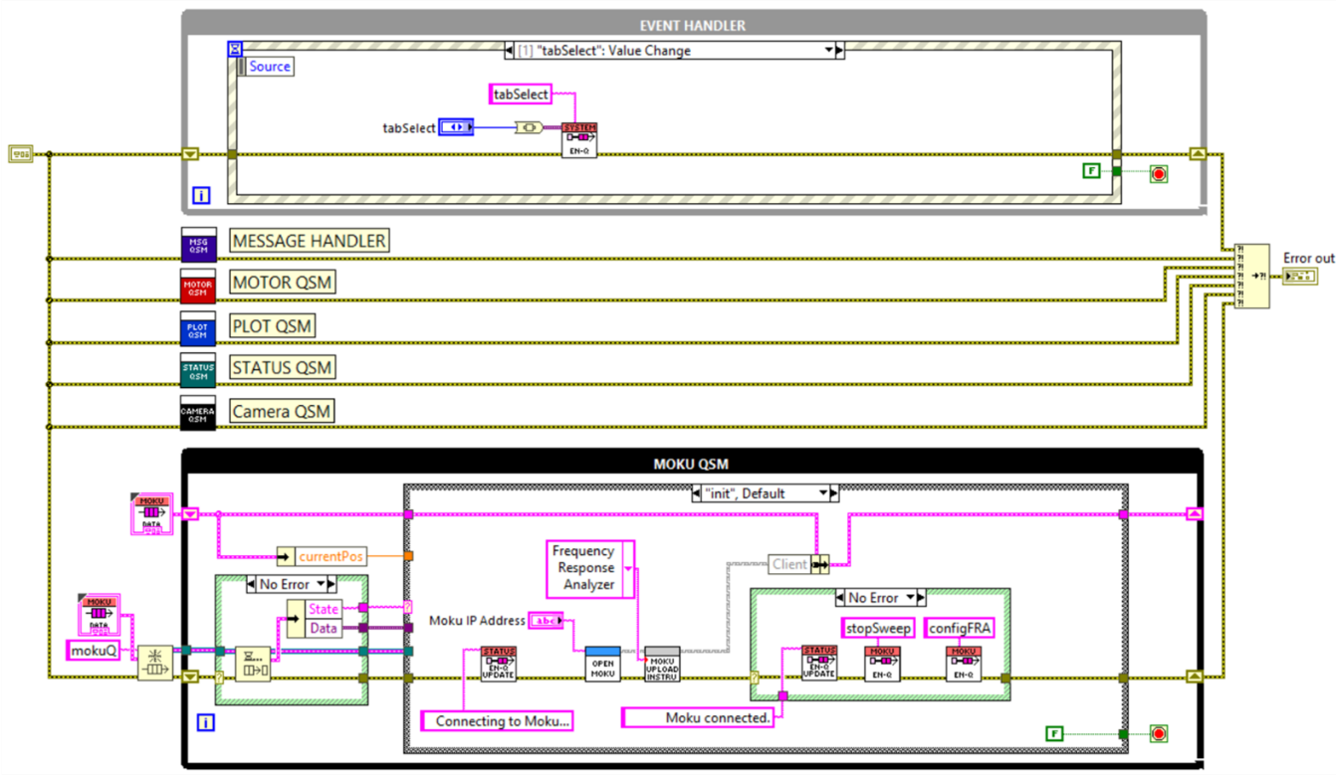Select the STATUS QSM subVI icon
The image size is (1336, 775).
(x=197, y=371)
